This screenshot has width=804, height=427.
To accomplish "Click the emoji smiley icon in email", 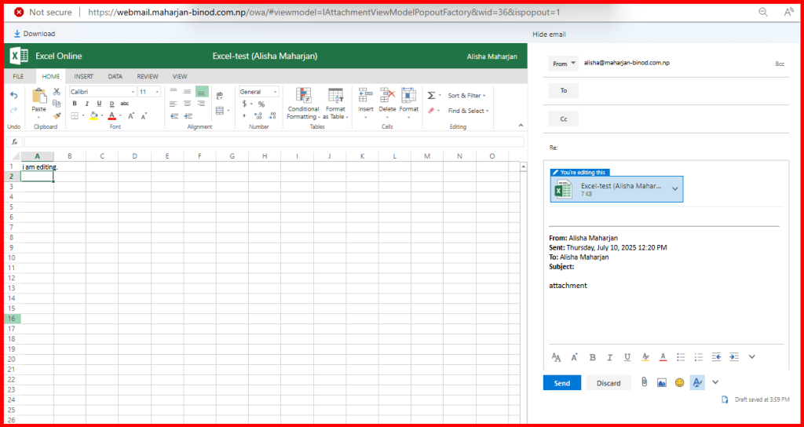I will 679,382.
